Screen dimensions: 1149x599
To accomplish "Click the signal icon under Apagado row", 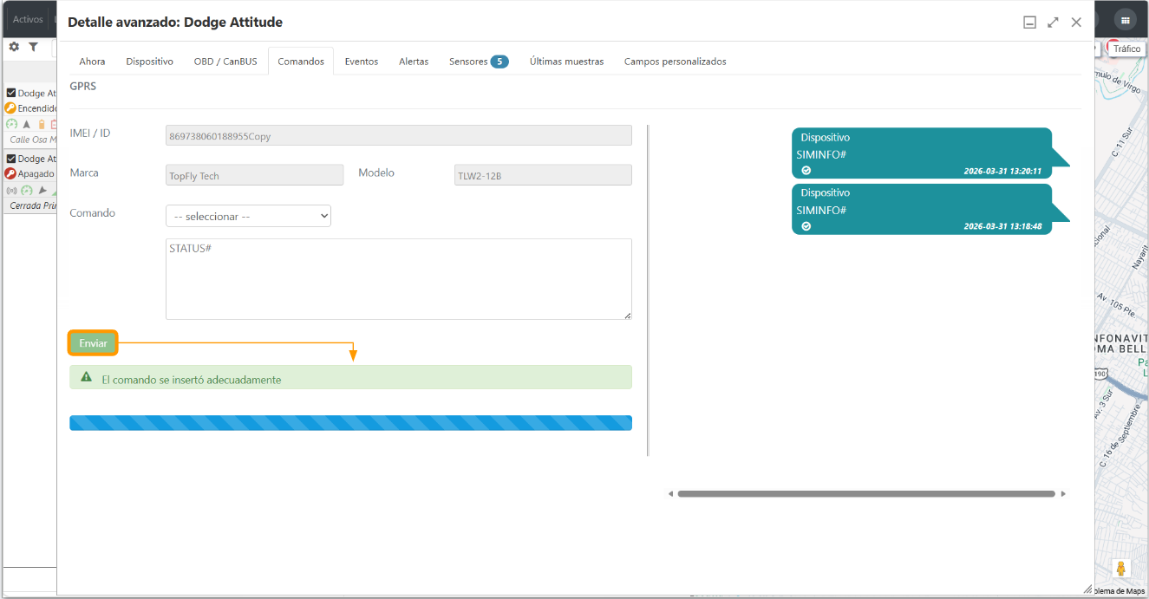I will point(12,190).
